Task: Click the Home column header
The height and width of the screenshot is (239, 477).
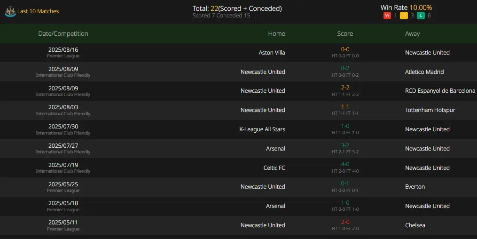Action: click(x=276, y=34)
